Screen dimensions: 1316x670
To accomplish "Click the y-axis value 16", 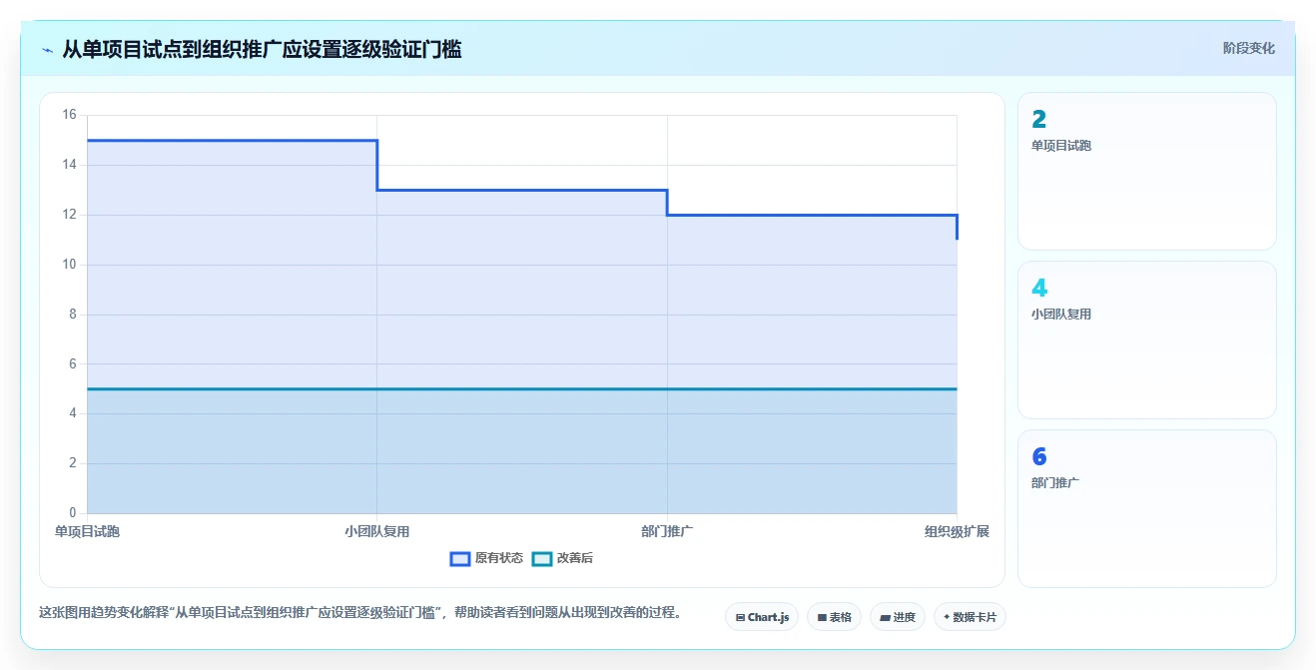I will pos(69,115).
